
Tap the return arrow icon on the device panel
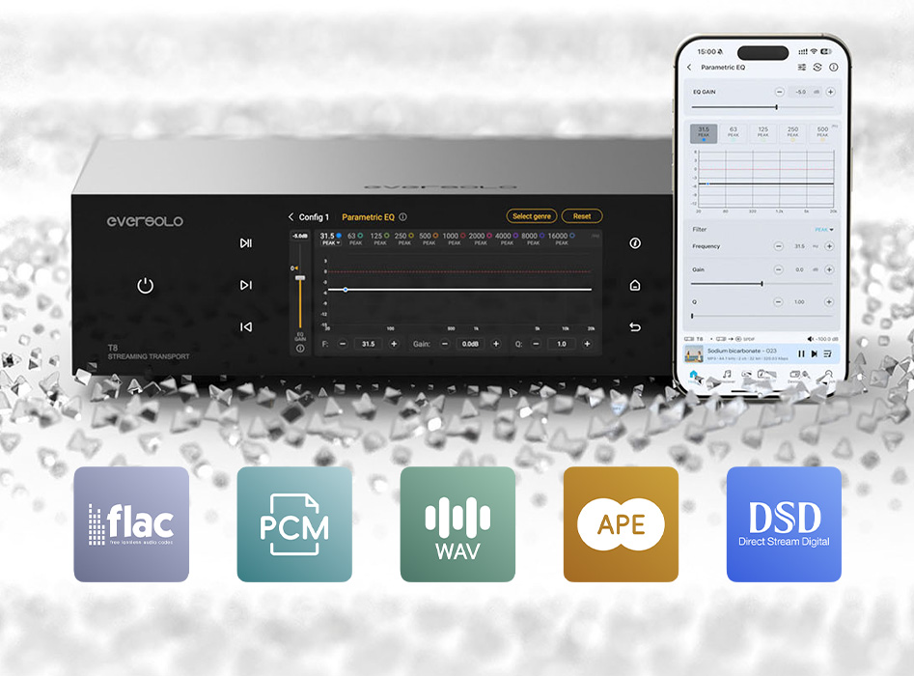[x=635, y=327]
